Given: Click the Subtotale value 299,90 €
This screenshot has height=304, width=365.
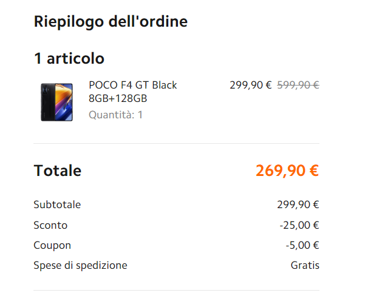Looking at the screenshot, I should point(298,204).
